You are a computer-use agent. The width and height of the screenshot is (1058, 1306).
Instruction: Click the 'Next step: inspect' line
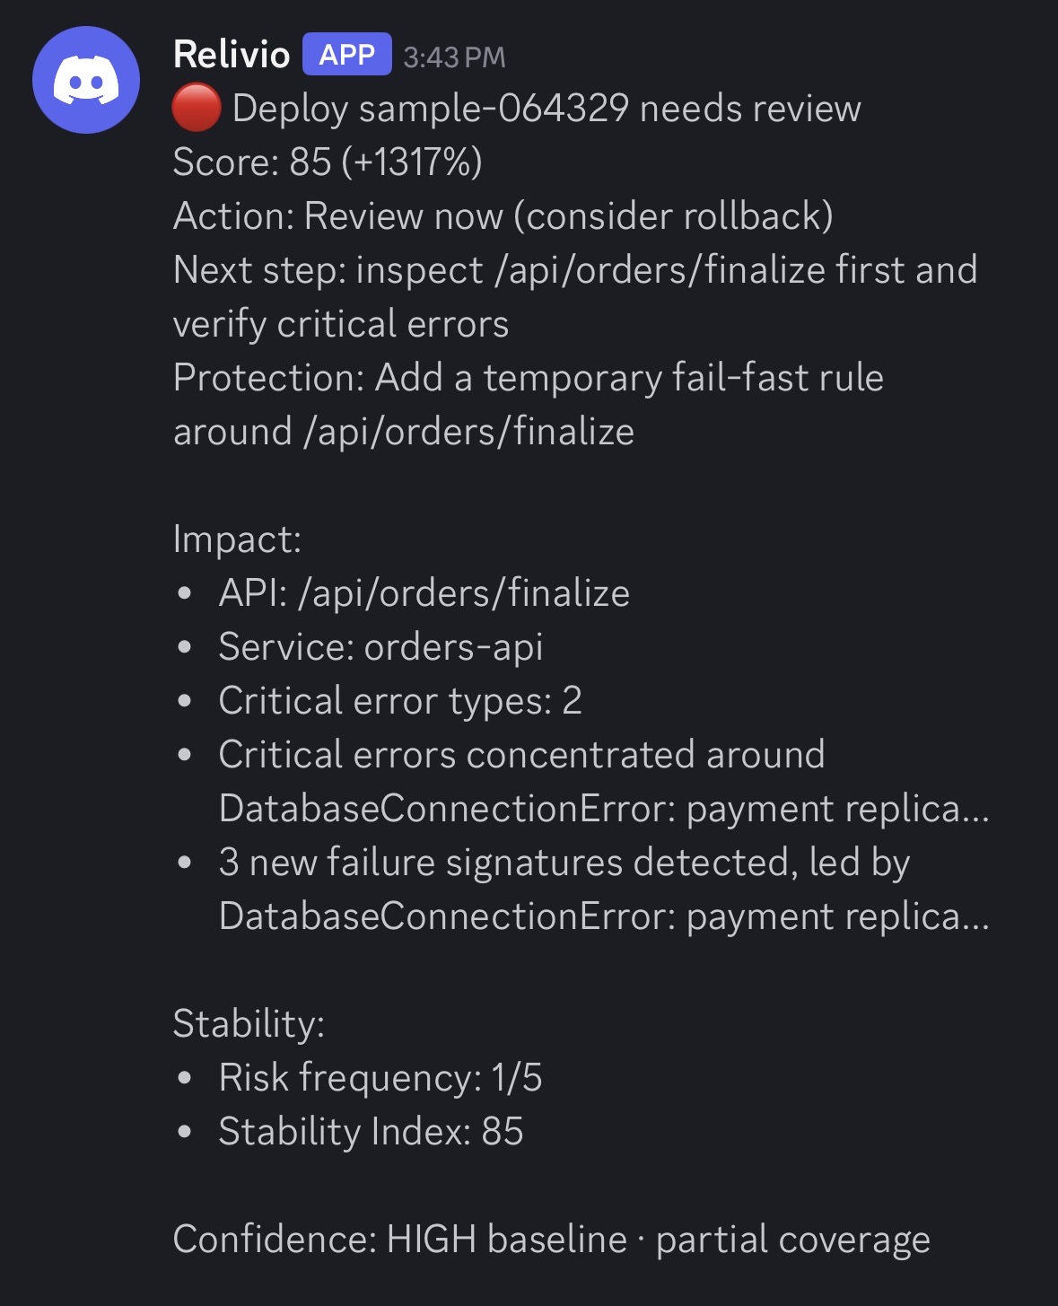(x=574, y=297)
